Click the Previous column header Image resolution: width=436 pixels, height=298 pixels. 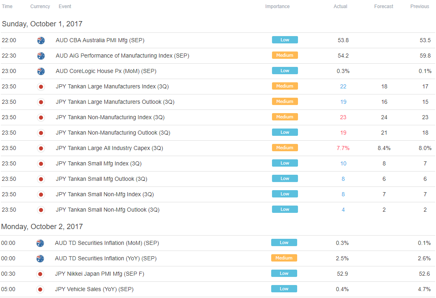[420, 6]
